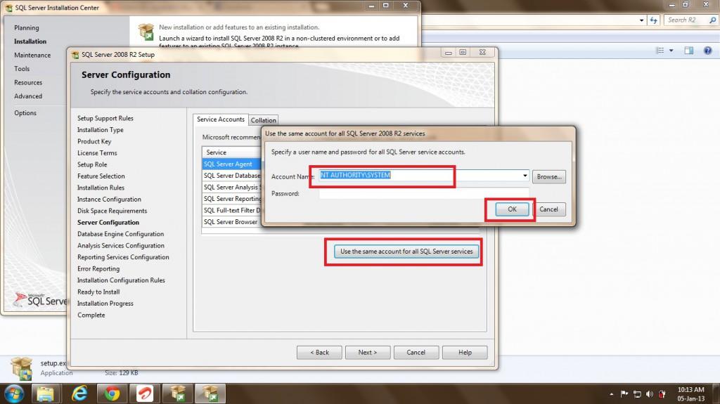Click Use the same account for all SQL Server services
This screenshot has height=404, width=720.
406,252
